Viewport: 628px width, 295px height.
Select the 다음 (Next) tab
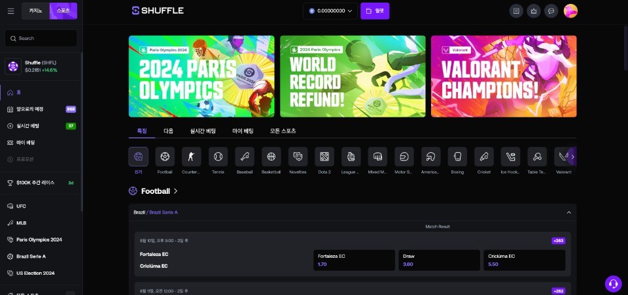coord(169,131)
